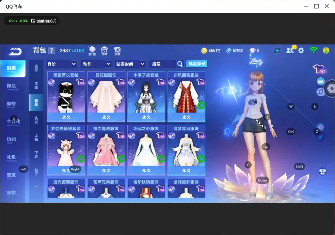Open the 礼包 treasure tab

(x=11, y=158)
